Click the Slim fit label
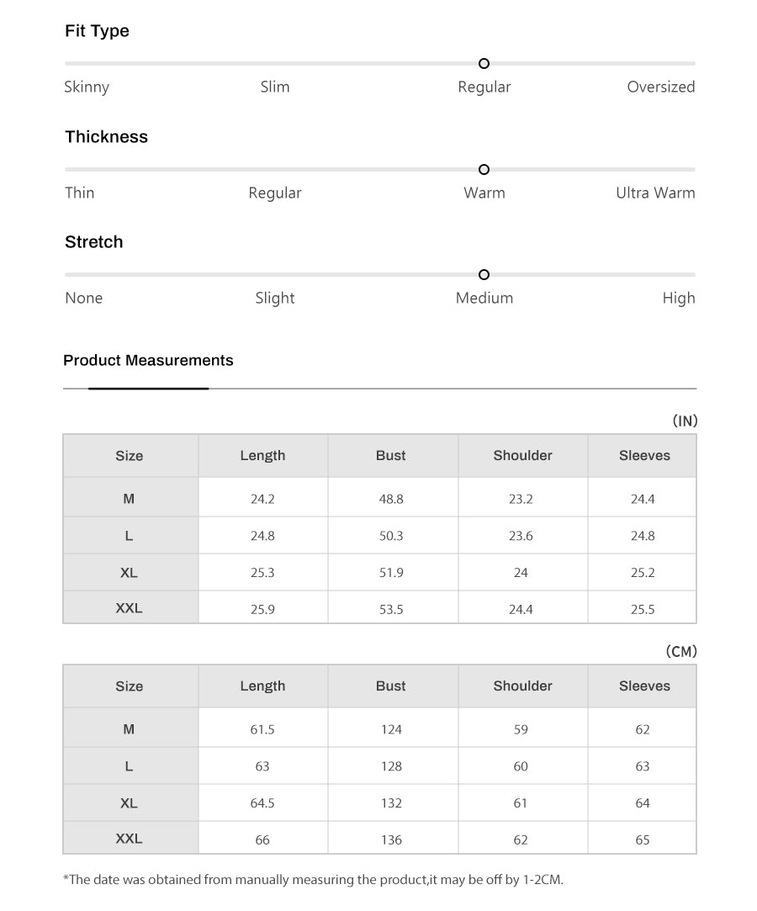The image size is (757, 911). click(275, 87)
